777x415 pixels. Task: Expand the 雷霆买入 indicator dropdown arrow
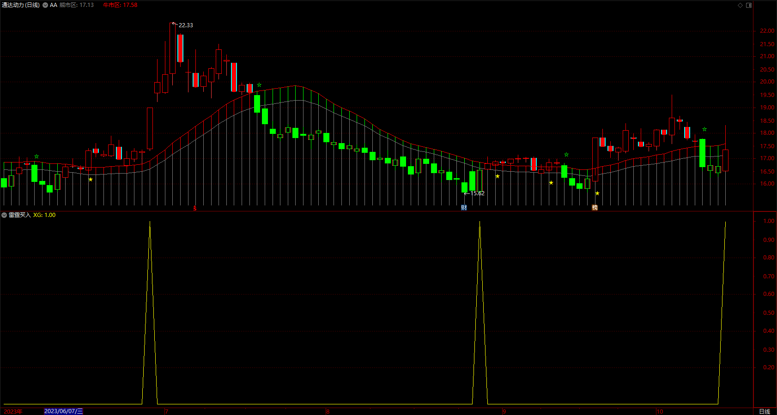click(x=4, y=215)
